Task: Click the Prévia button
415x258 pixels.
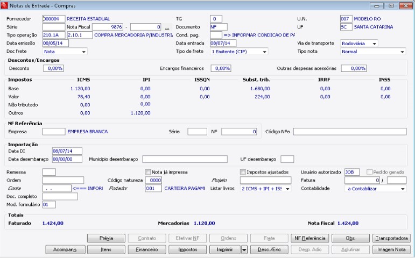Action: (x=106, y=238)
